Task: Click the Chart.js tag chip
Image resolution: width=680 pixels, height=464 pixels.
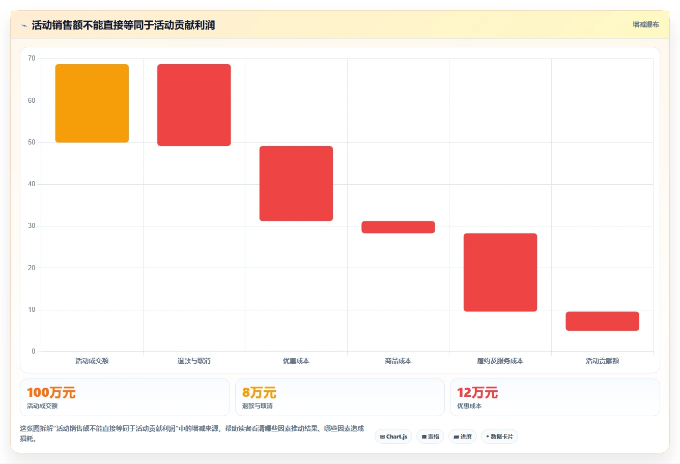Action: [x=393, y=437]
